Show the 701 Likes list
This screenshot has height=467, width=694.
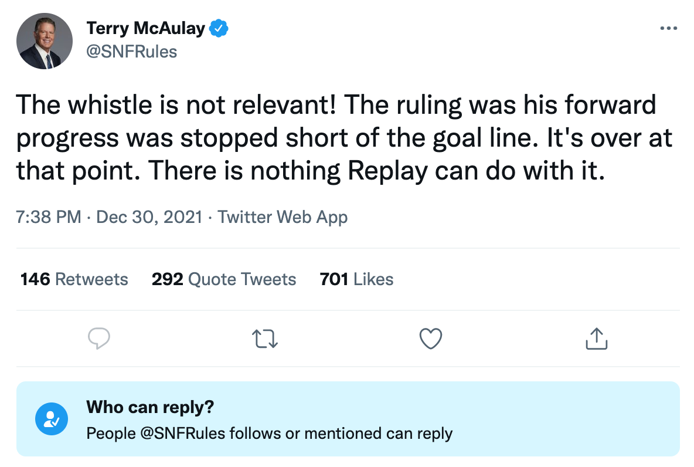click(356, 279)
